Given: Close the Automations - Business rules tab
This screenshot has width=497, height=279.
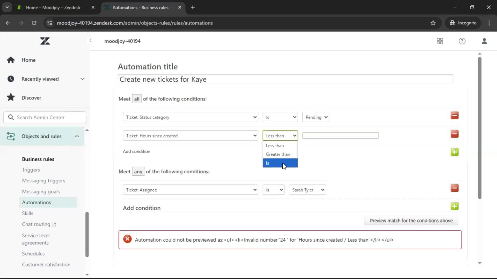Looking at the screenshot, I should click(x=180, y=7).
